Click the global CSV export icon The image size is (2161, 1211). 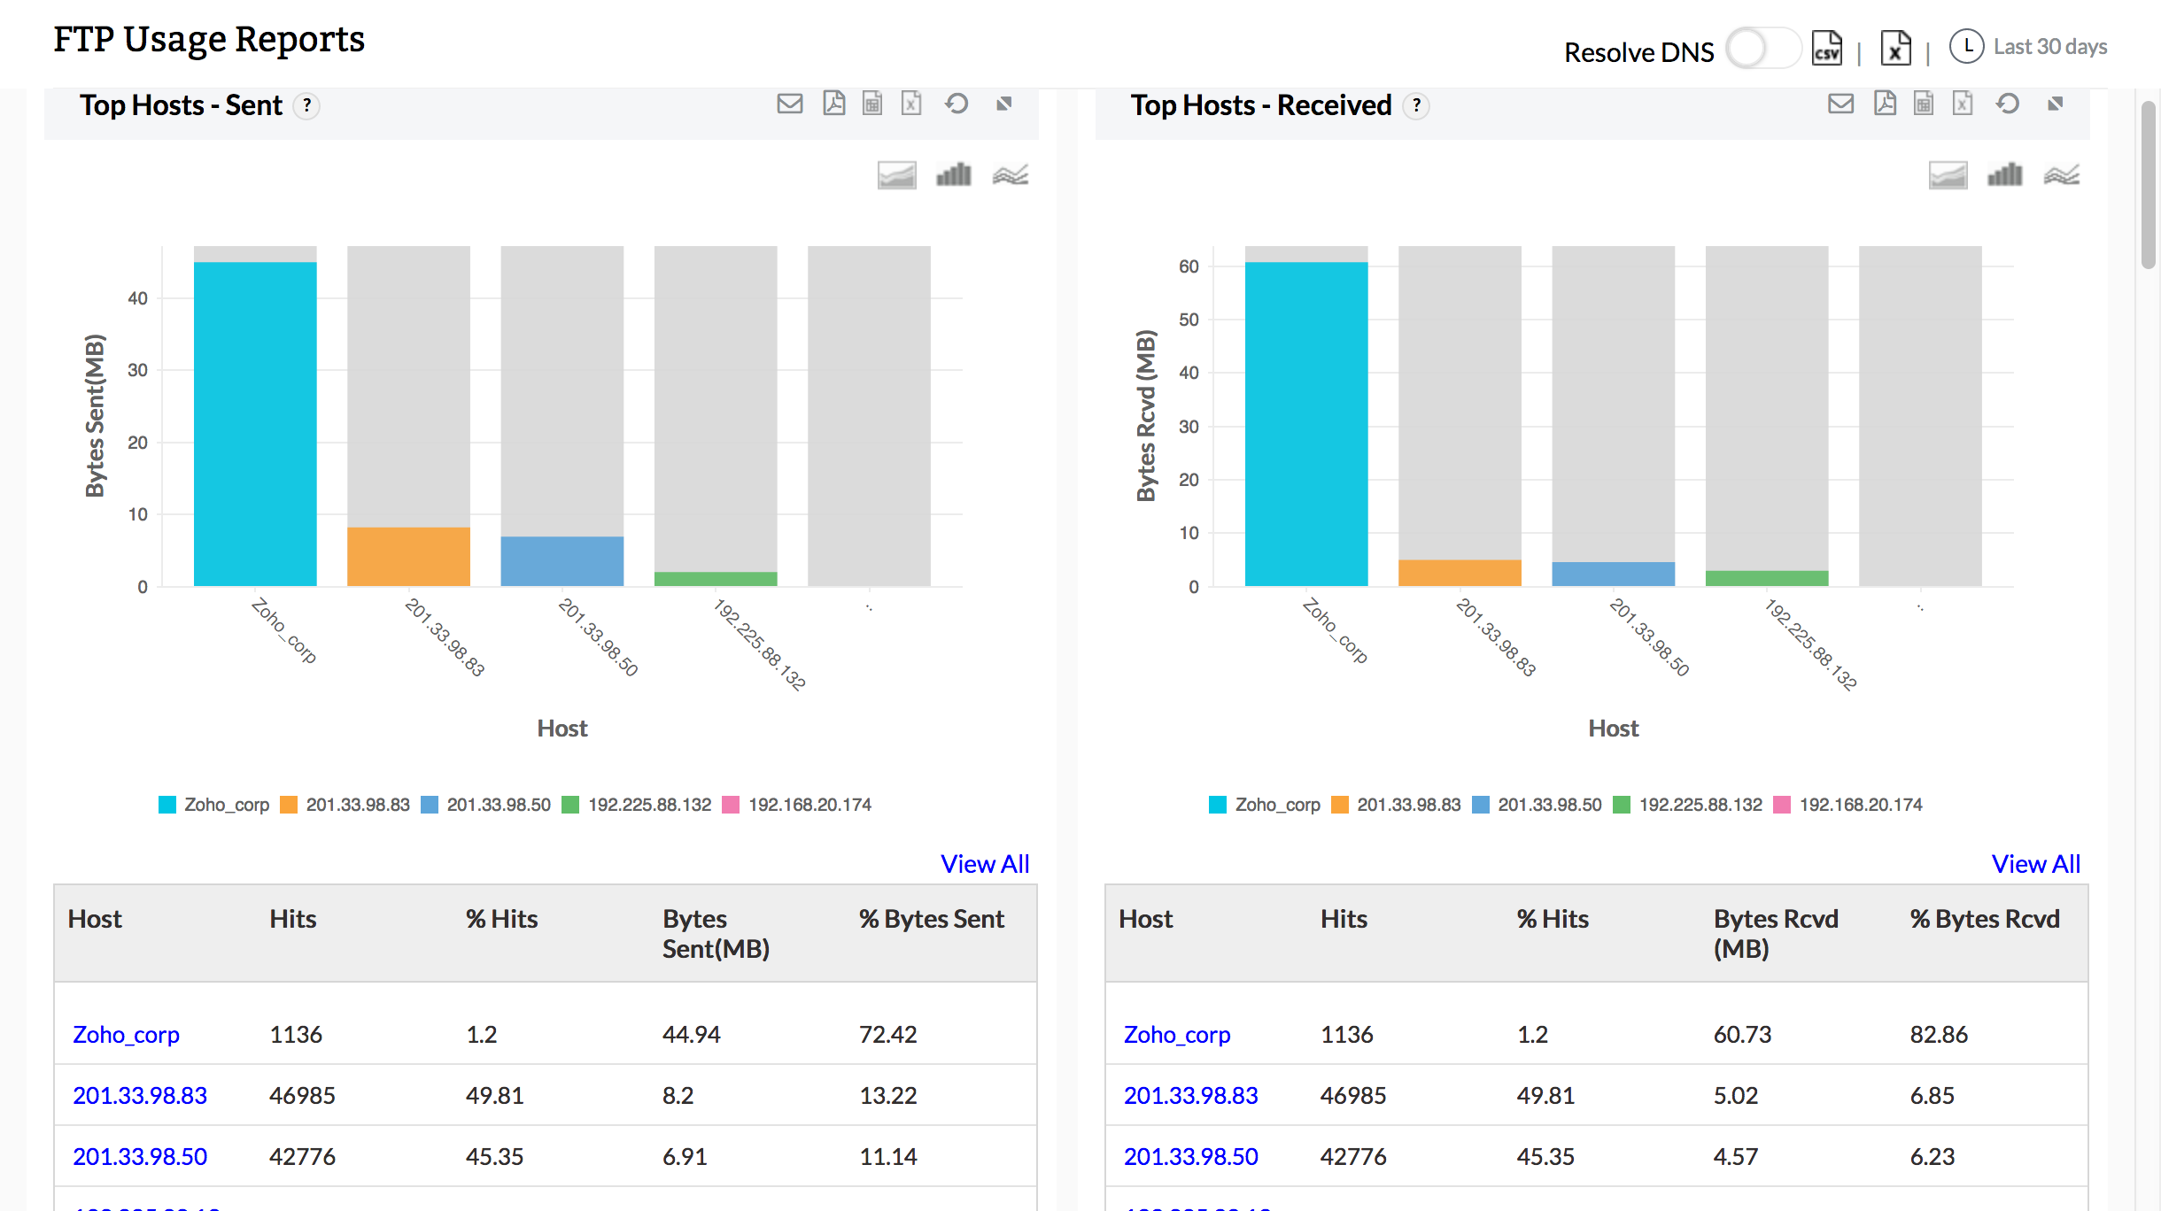pos(1826,50)
